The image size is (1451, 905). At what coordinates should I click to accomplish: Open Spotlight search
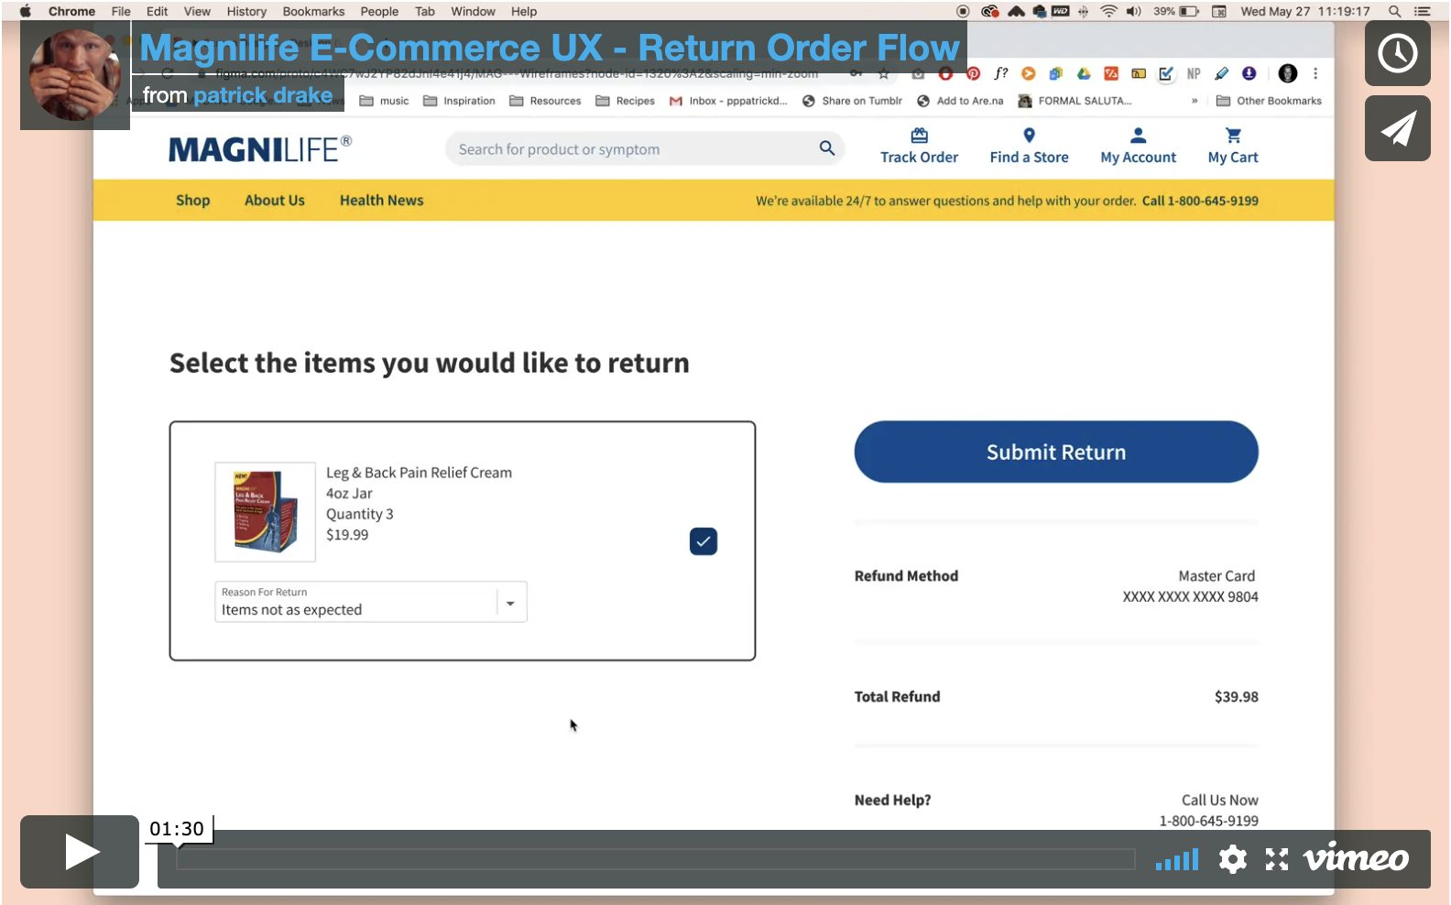click(1394, 11)
